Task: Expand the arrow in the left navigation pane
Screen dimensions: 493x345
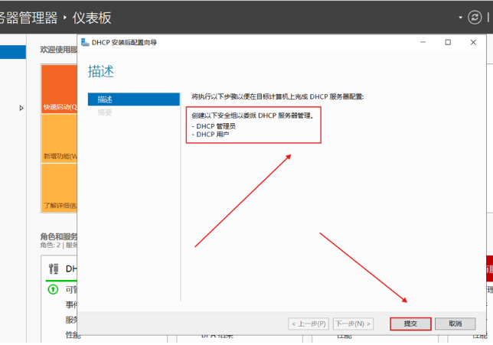Action: click(21, 108)
